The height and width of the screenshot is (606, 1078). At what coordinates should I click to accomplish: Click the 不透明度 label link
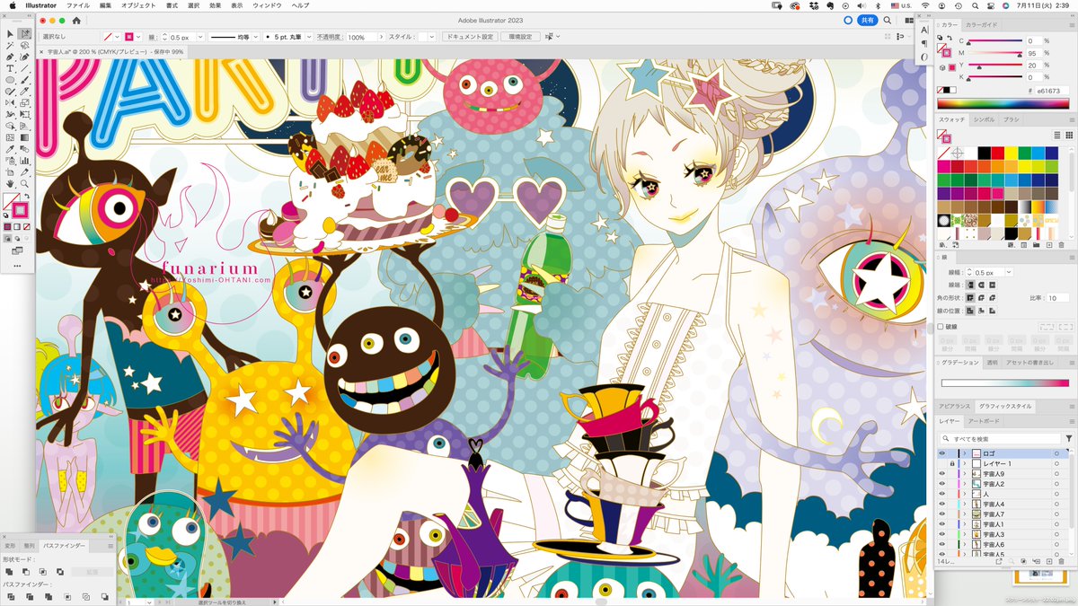click(330, 37)
